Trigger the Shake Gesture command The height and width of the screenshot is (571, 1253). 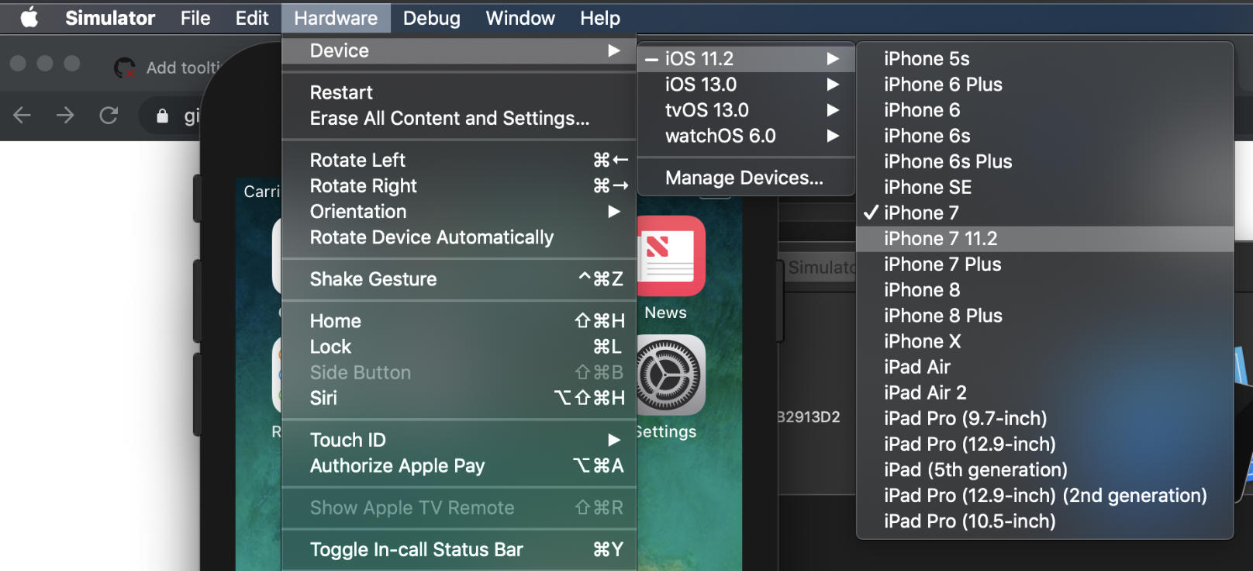(x=373, y=279)
